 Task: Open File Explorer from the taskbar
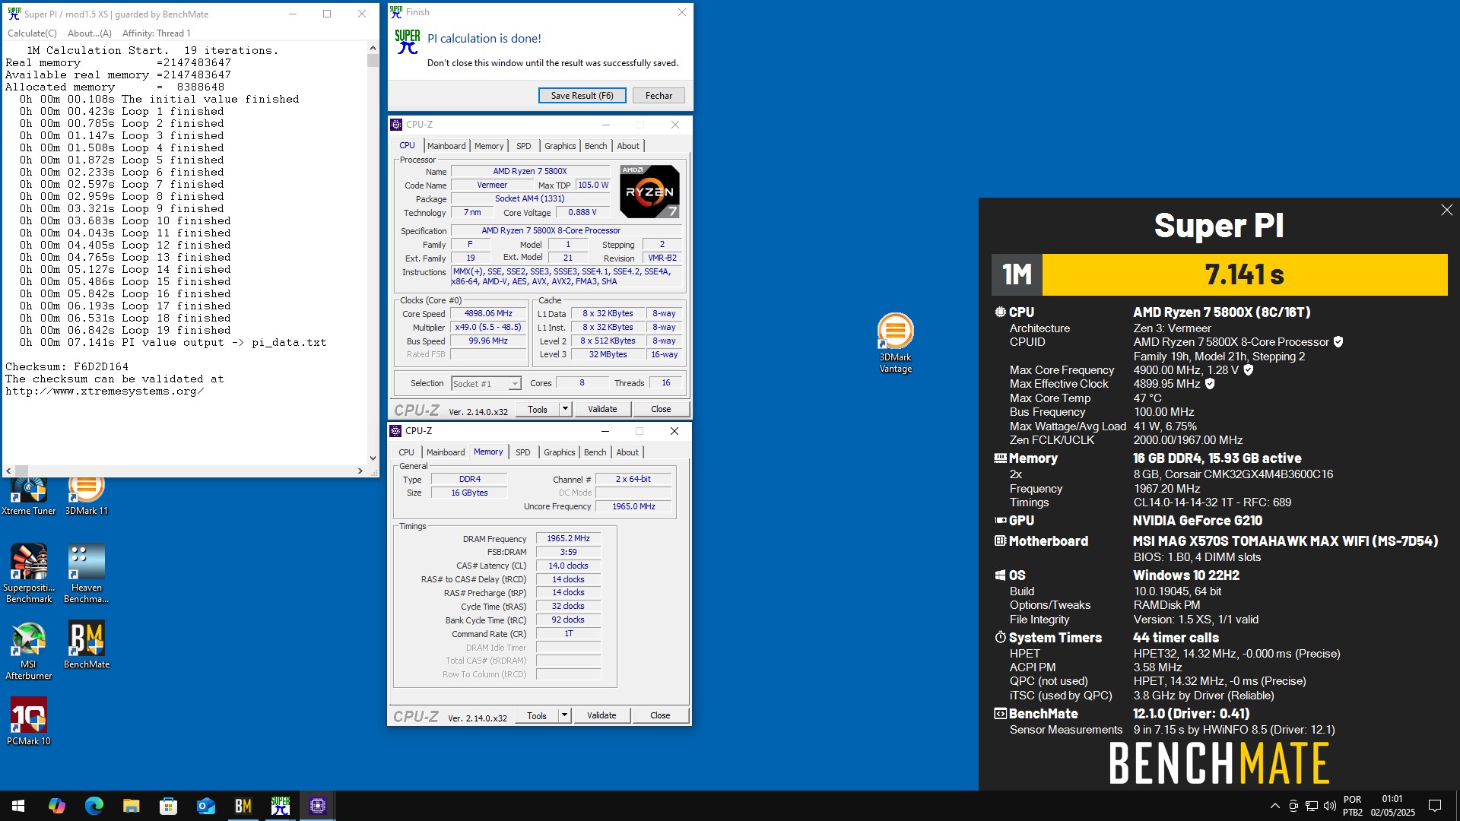pos(131,806)
